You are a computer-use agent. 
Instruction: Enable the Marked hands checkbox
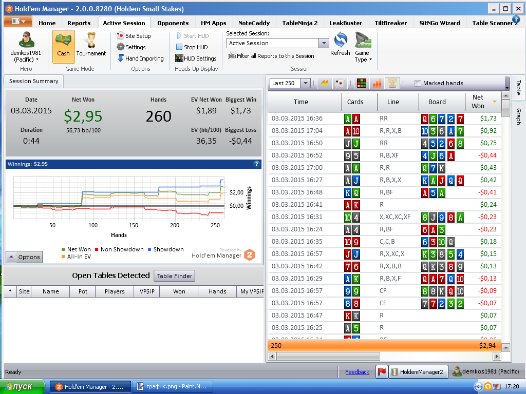418,84
